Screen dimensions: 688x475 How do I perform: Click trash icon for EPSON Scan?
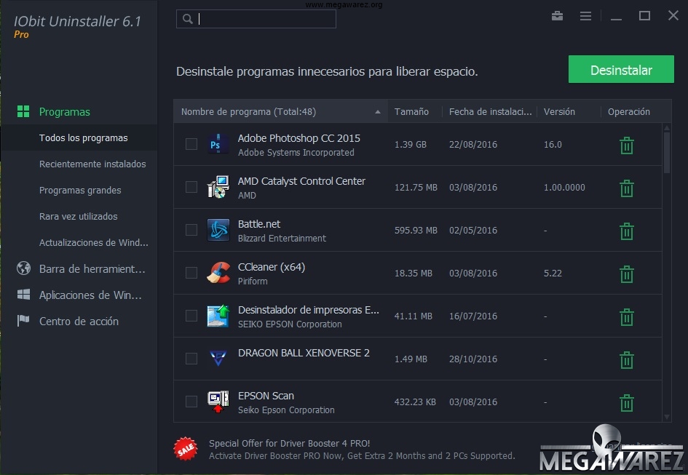click(x=627, y=403)
